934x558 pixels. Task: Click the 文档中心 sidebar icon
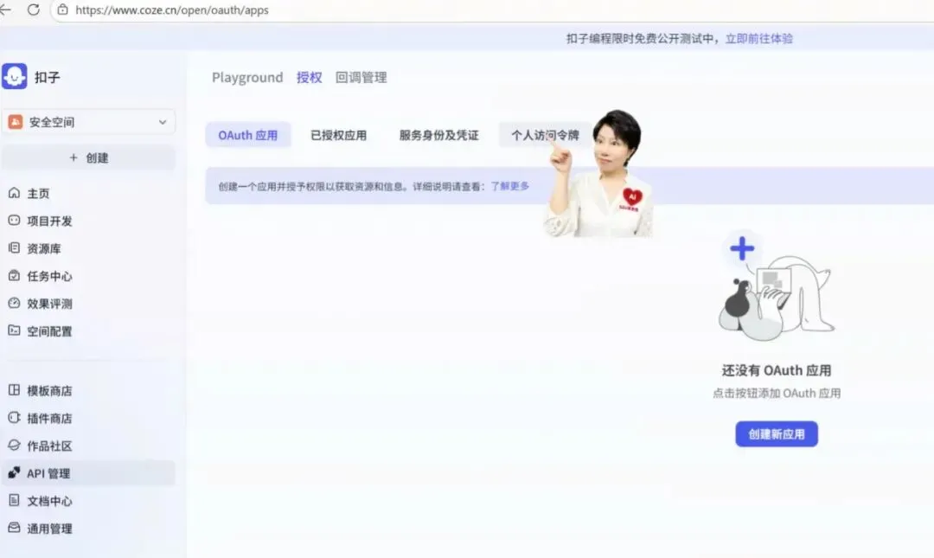click(15, 501)
